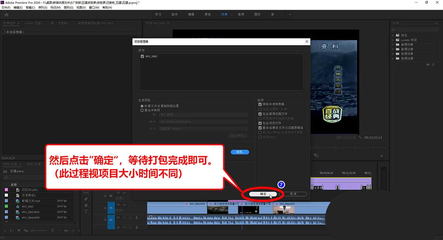Click pink label swatch of 幻灯片3.JPG
This screenshot has height=240, width=443.
pyautogui.click(x=6, y=190)
